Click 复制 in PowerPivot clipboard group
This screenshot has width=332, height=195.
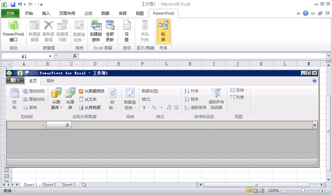point(30,107)
